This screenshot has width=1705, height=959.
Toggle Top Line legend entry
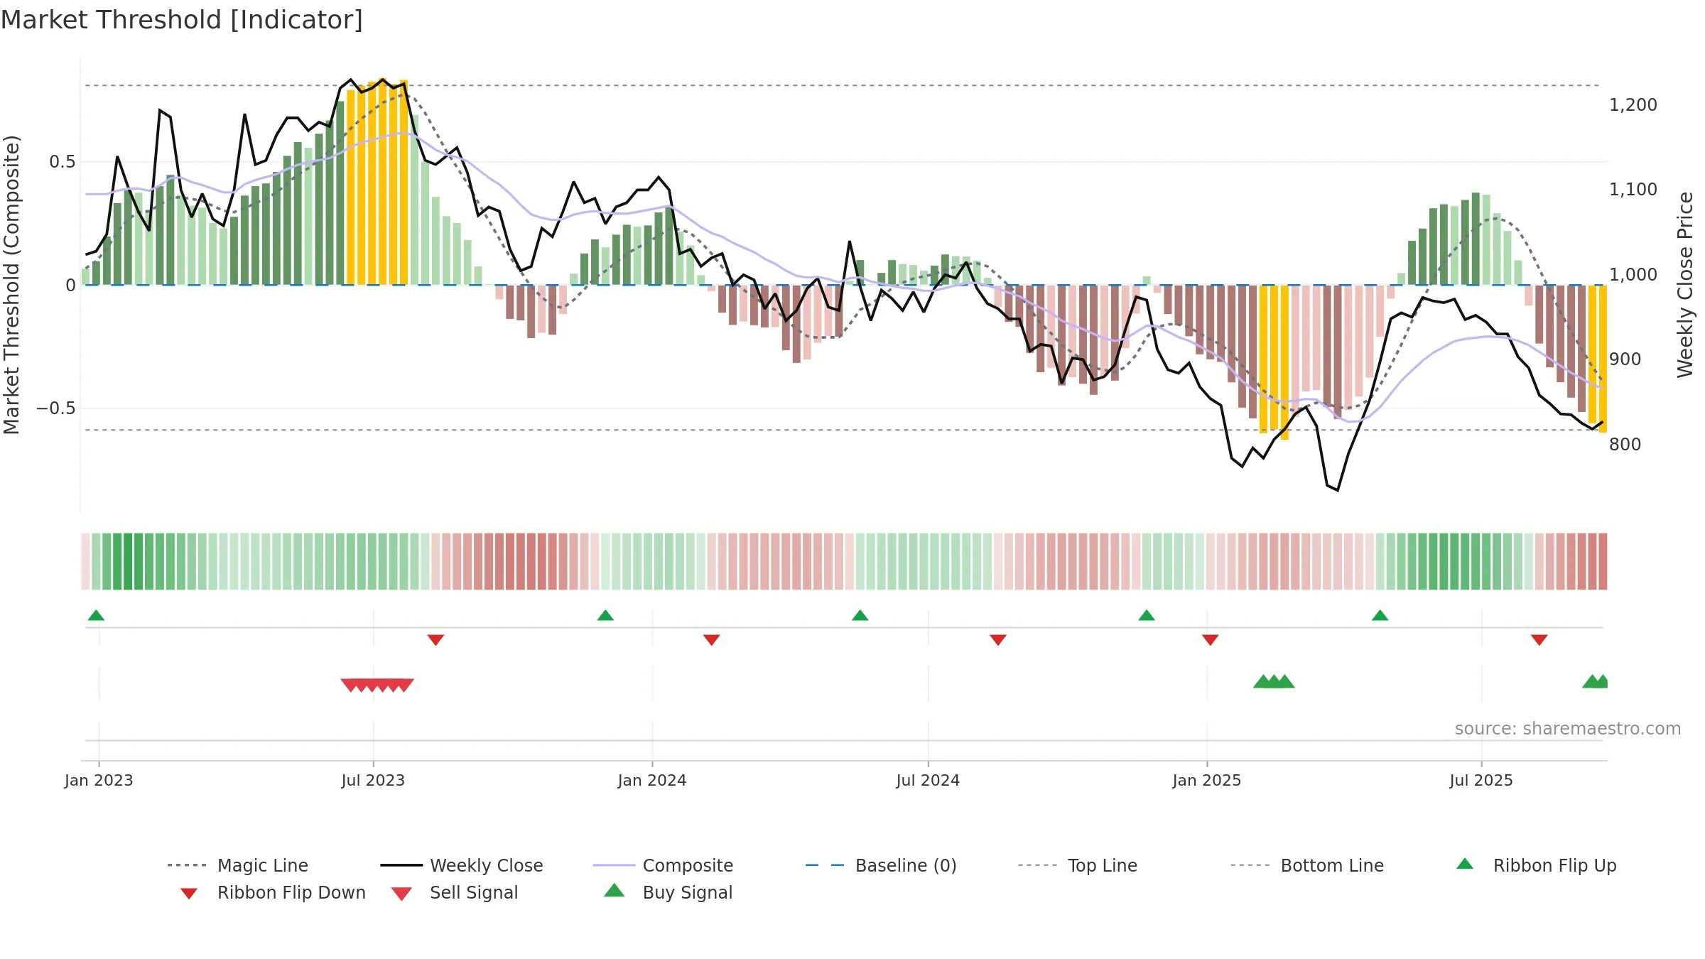pos(1078,865)
